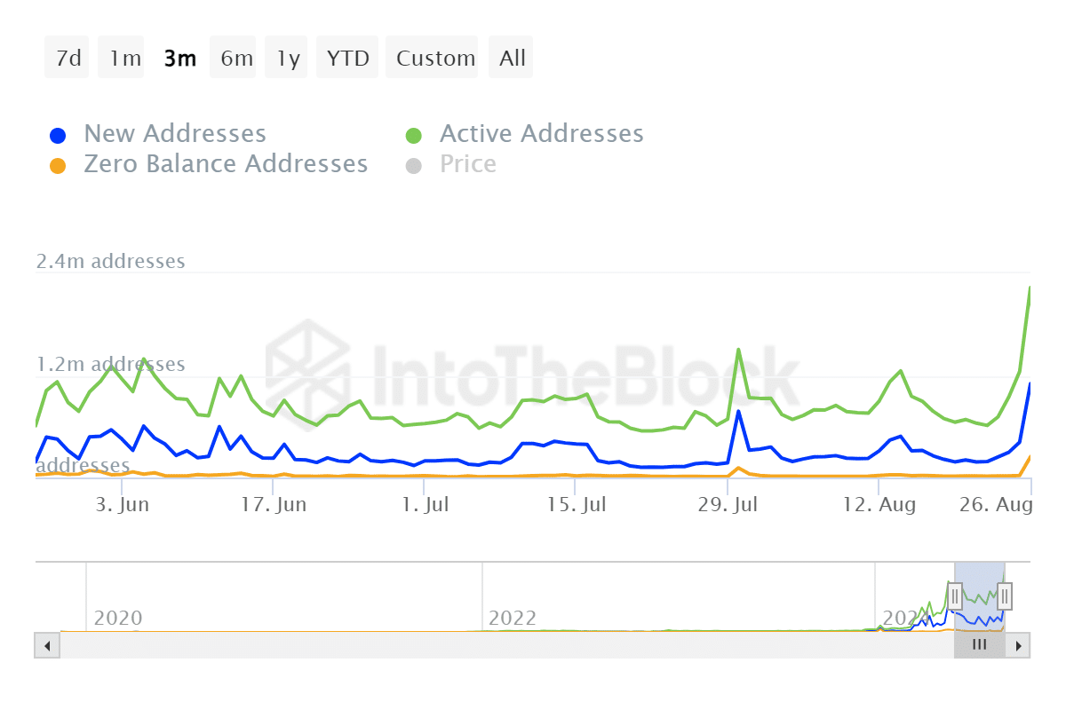Select the 3m range button
The image size is (1066, 710).
[179, 59]
